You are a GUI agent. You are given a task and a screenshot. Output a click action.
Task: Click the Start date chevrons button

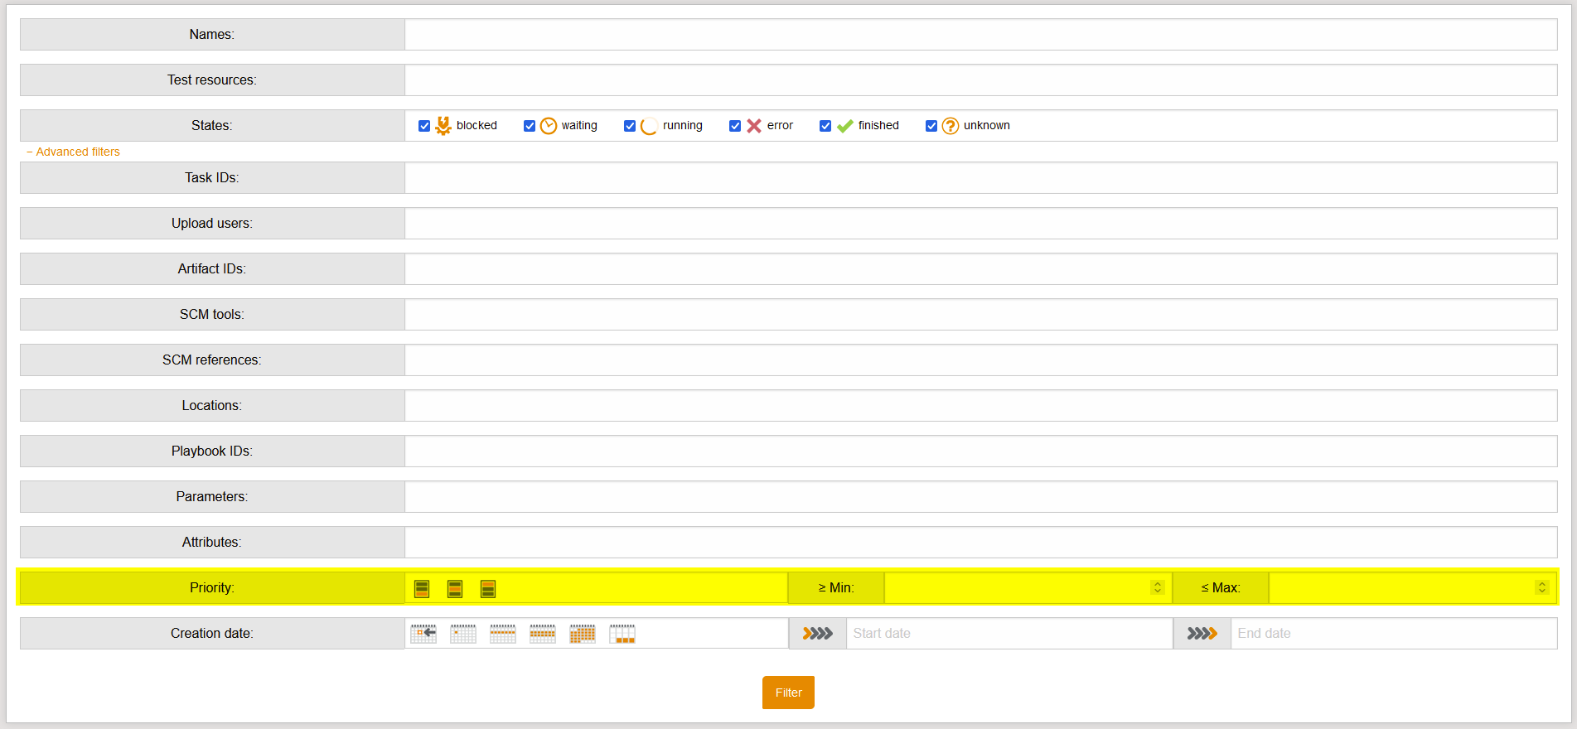click(818, 634)
